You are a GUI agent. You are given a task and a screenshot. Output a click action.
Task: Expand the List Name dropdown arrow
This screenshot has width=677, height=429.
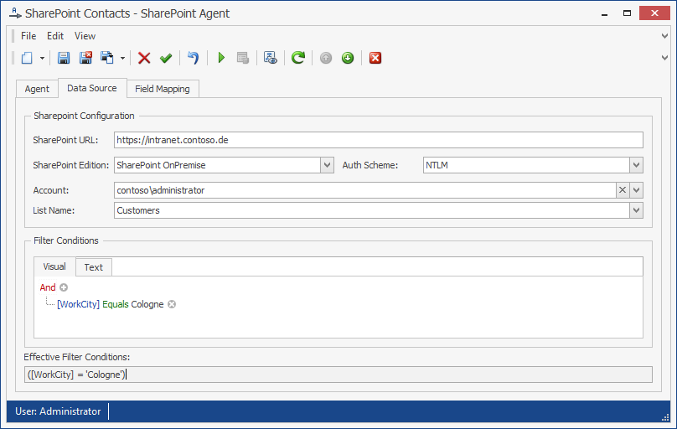pos(636,210)
